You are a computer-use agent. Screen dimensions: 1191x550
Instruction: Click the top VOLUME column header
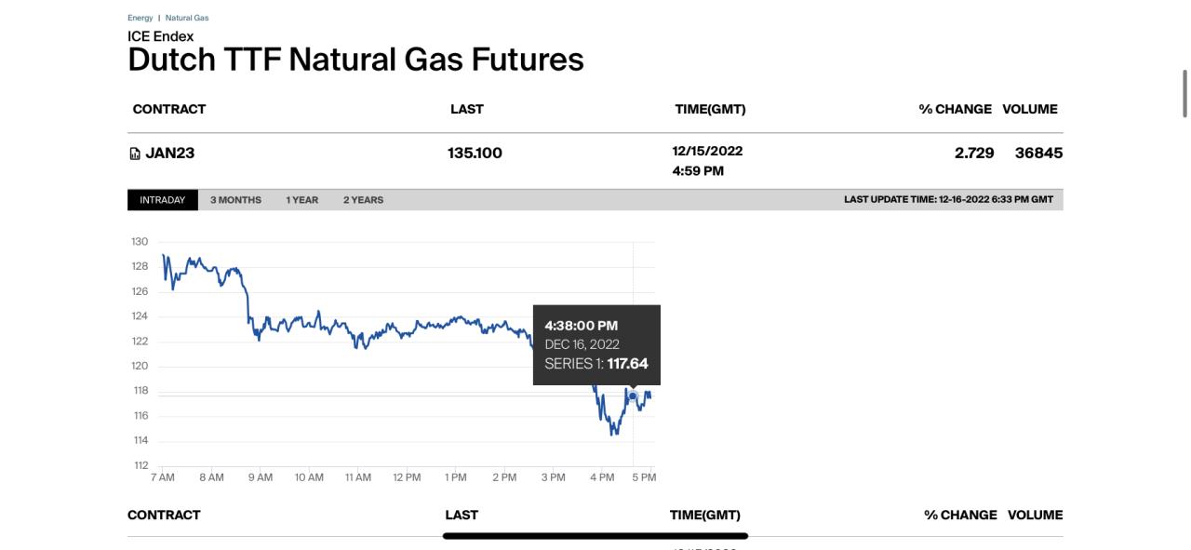click(1030, 109)
